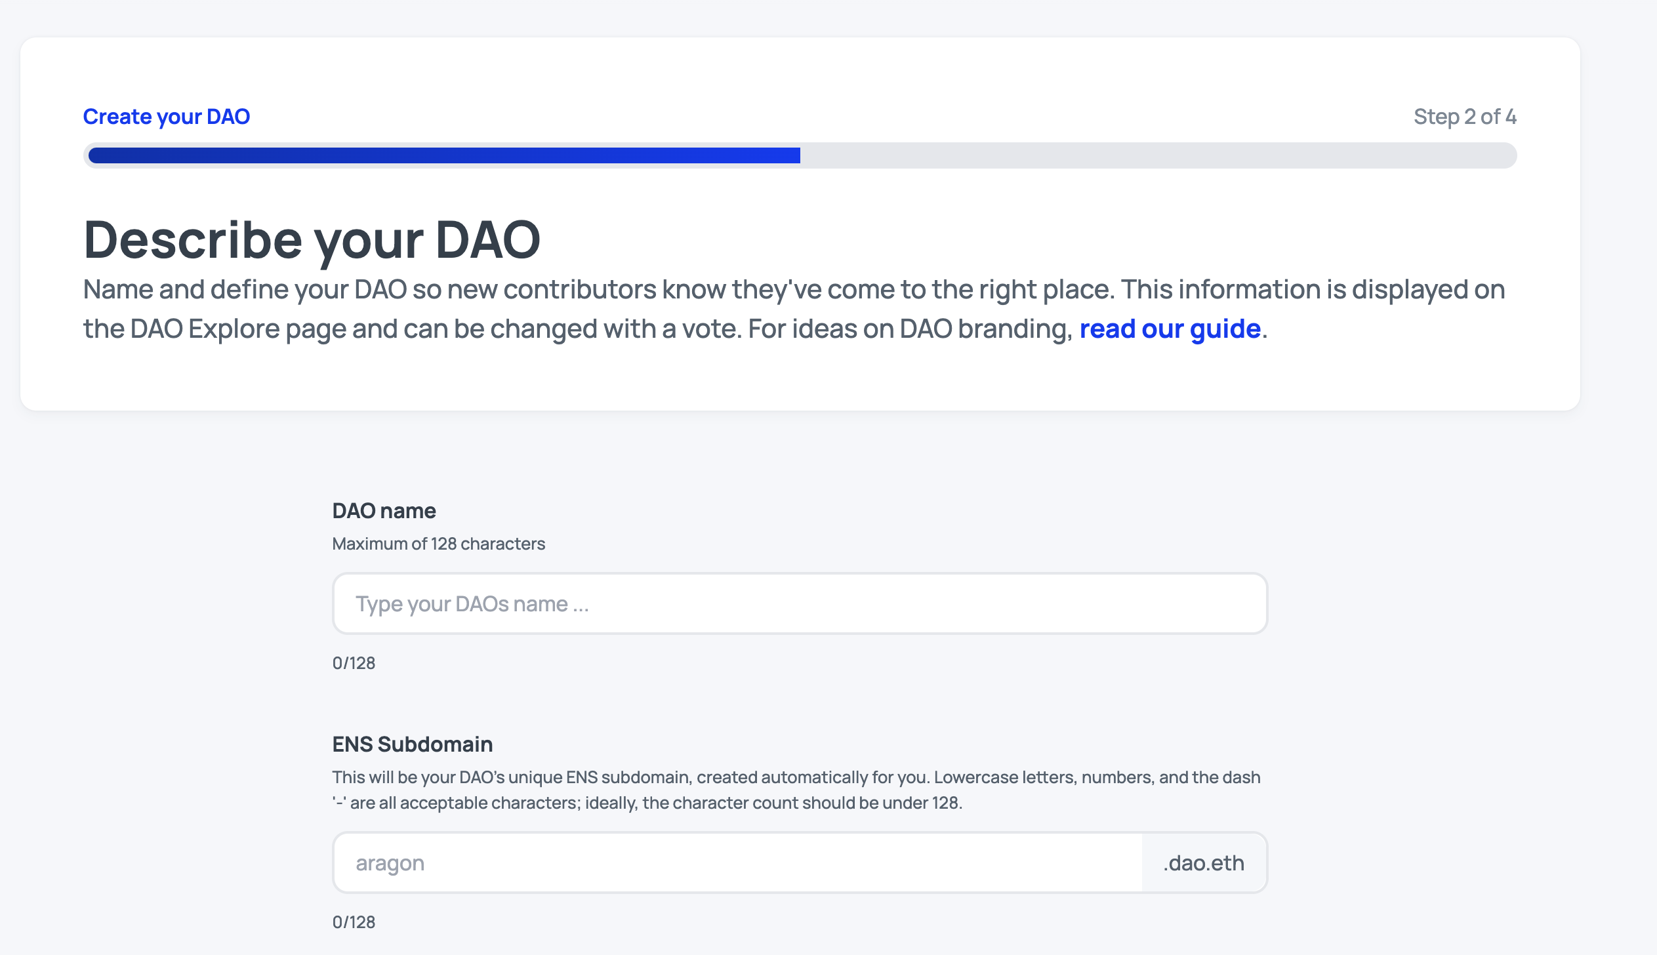Image resolution: width=1657 pixels, height=955 pixels.
Task: Click the "Describe your DAO" heading
Action: click(312, 240)
